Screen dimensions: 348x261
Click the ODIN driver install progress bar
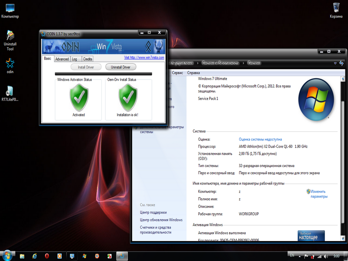point(104,74)
